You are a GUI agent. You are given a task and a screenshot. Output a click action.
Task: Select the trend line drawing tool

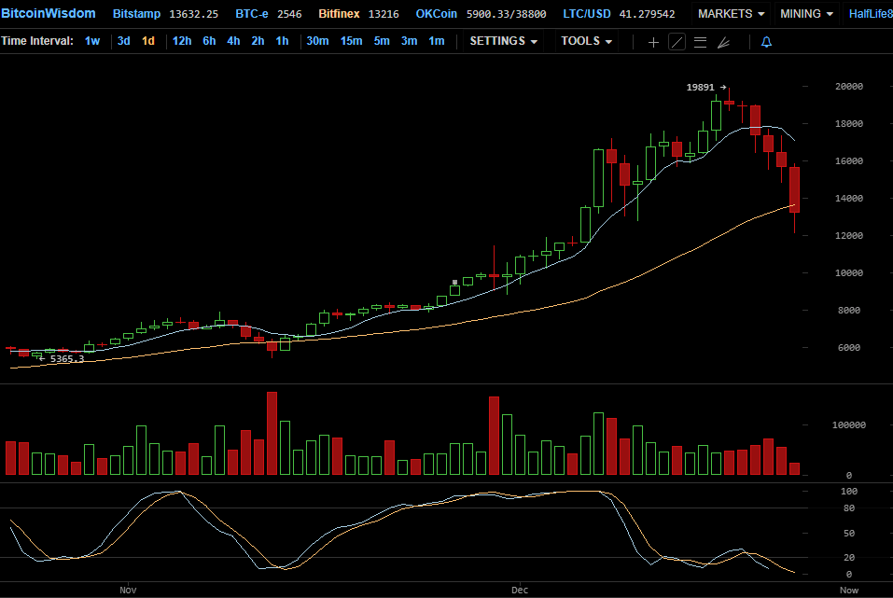(x=677, y=42)
